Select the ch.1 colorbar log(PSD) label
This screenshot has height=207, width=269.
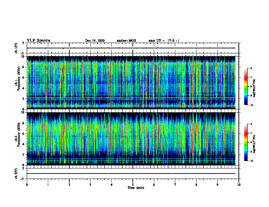tap(254, 88)
